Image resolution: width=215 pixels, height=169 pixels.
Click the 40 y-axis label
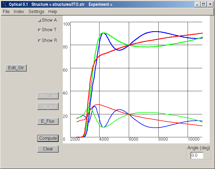pyautogui.click(x=65, y=93)
